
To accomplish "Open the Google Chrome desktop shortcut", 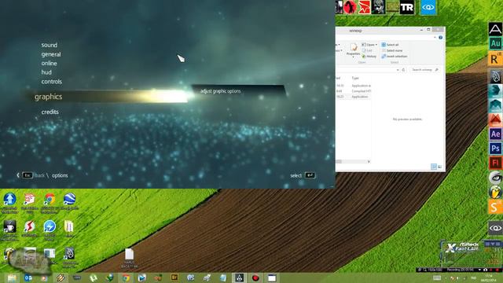I will coord(50,199).
